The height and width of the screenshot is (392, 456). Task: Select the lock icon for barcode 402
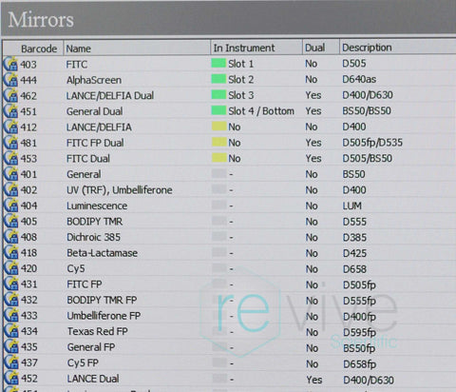10,190
